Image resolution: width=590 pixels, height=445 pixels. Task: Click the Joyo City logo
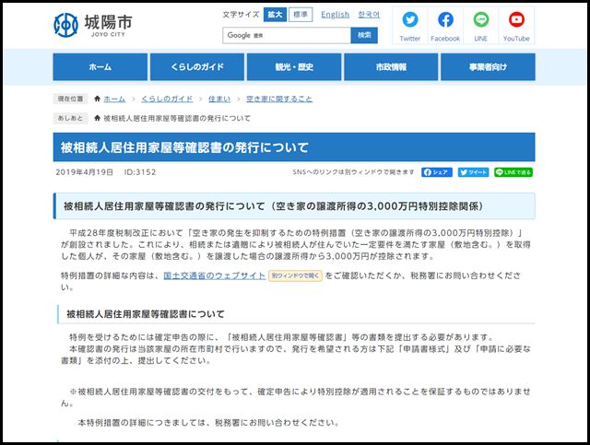click(93, 25)
